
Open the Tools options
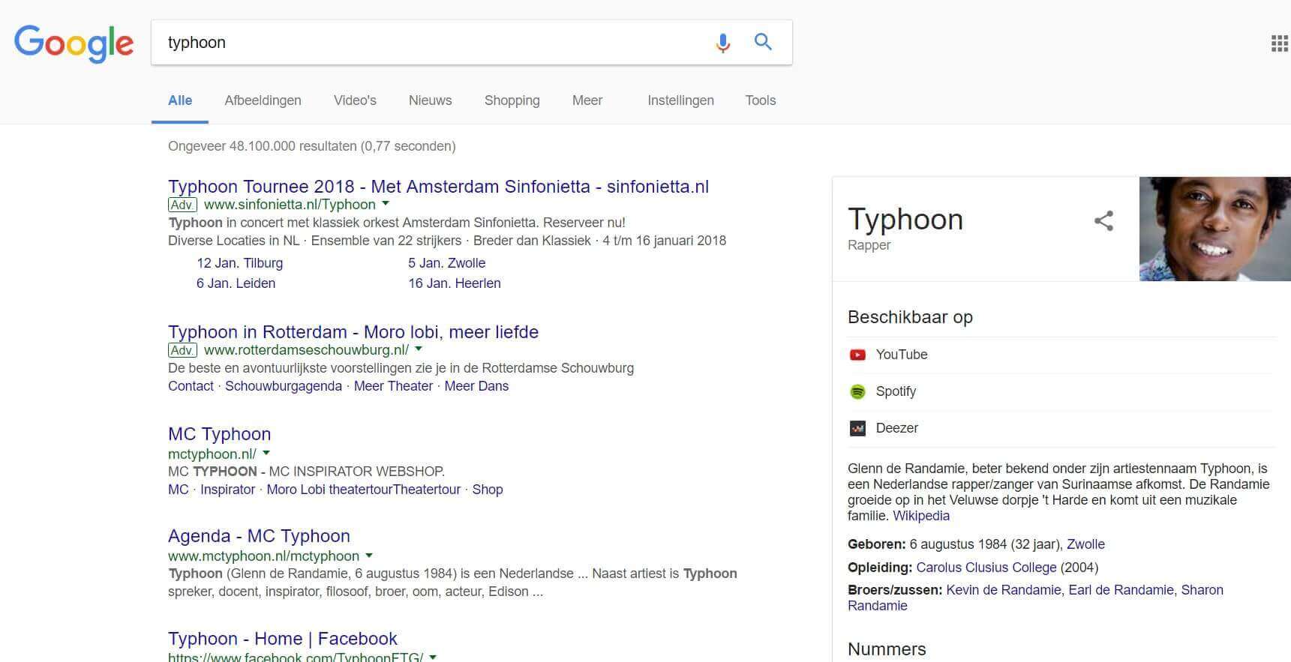pyautogui.click(x=760, y=100)
